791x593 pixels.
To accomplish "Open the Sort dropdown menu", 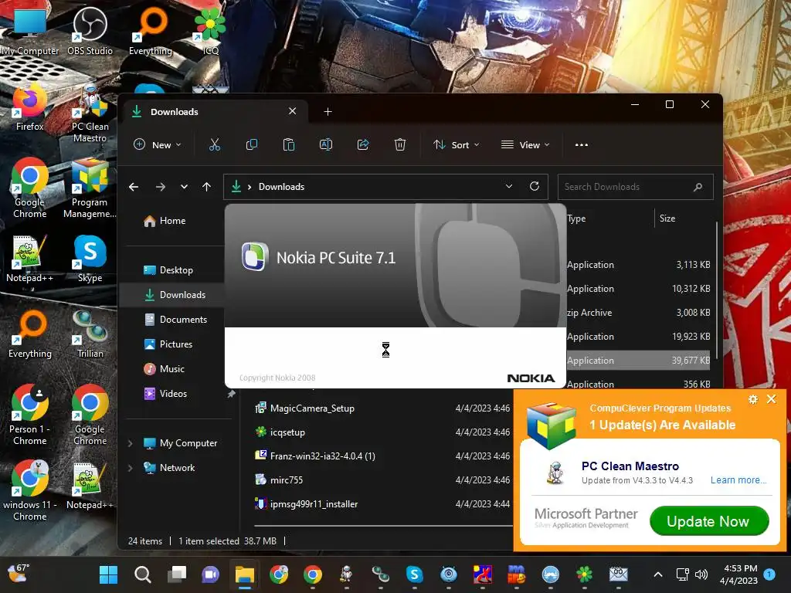I will [x=456, y=144].
